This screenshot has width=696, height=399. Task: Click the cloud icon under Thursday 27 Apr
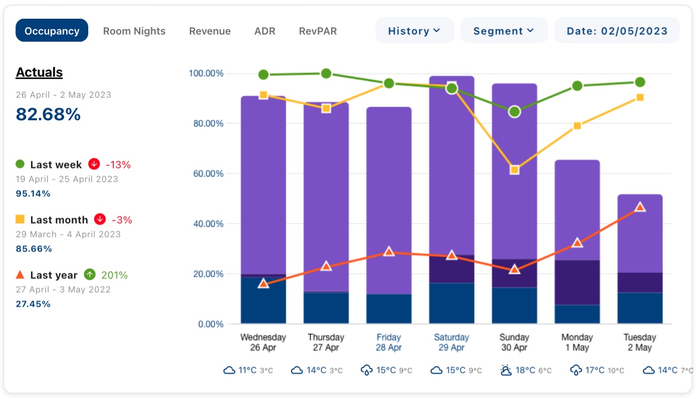(x=297, y=370)
